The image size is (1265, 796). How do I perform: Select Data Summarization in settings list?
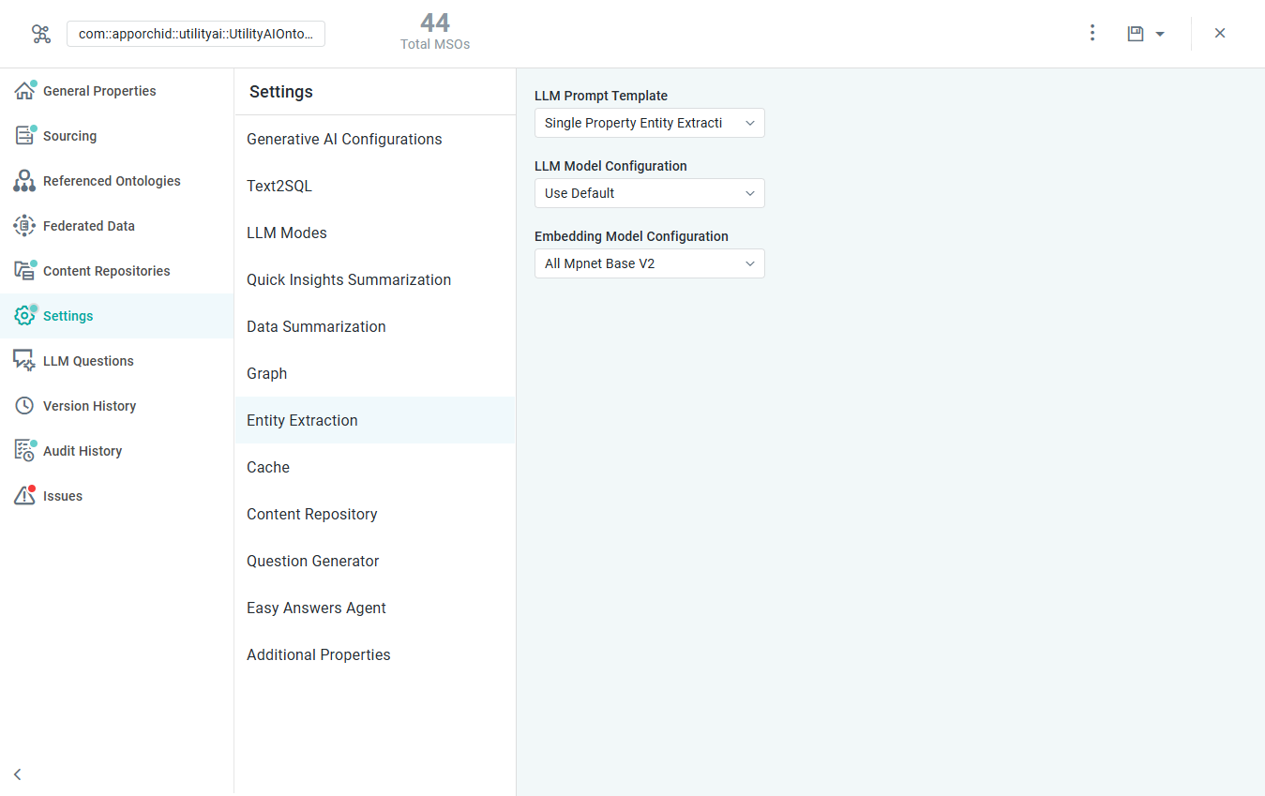pos(375,326)
